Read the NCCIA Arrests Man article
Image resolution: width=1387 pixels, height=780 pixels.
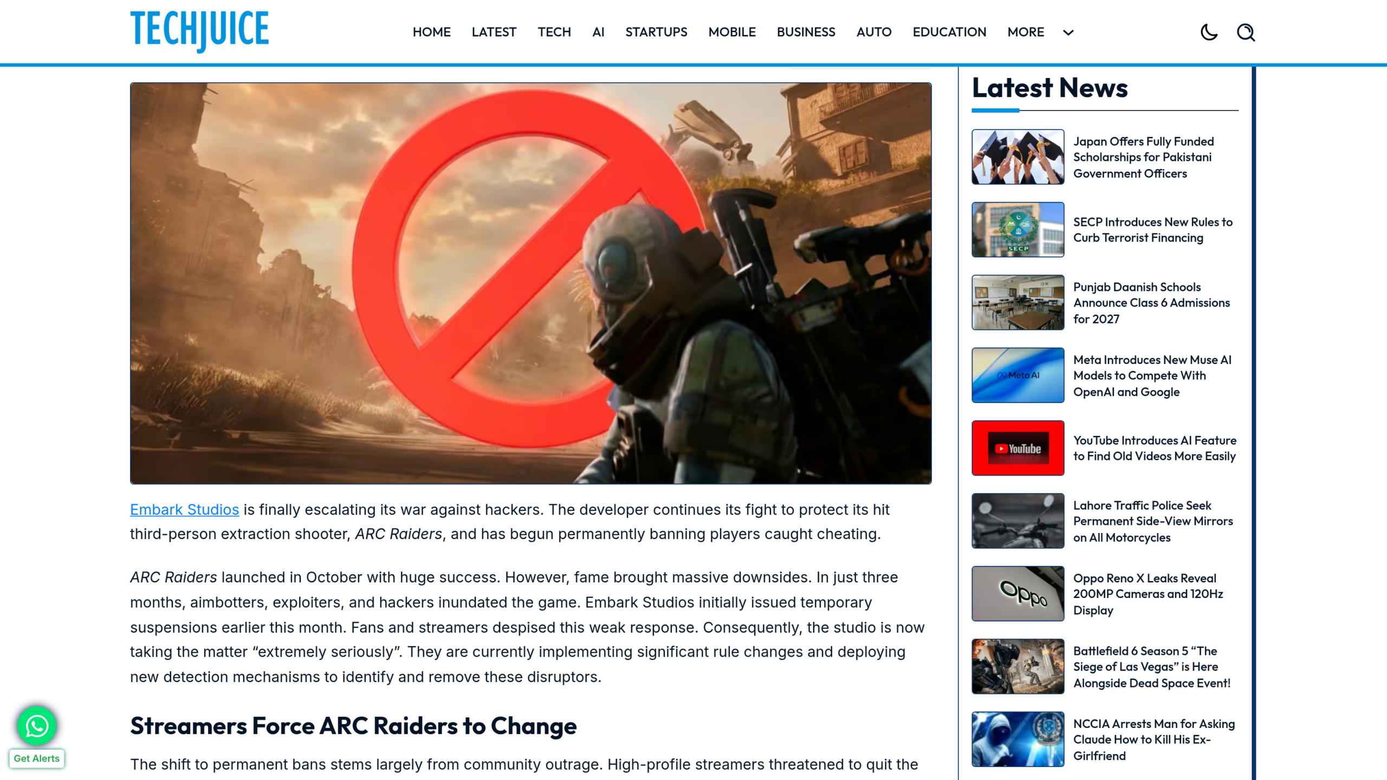click(x=1154, y=739)
